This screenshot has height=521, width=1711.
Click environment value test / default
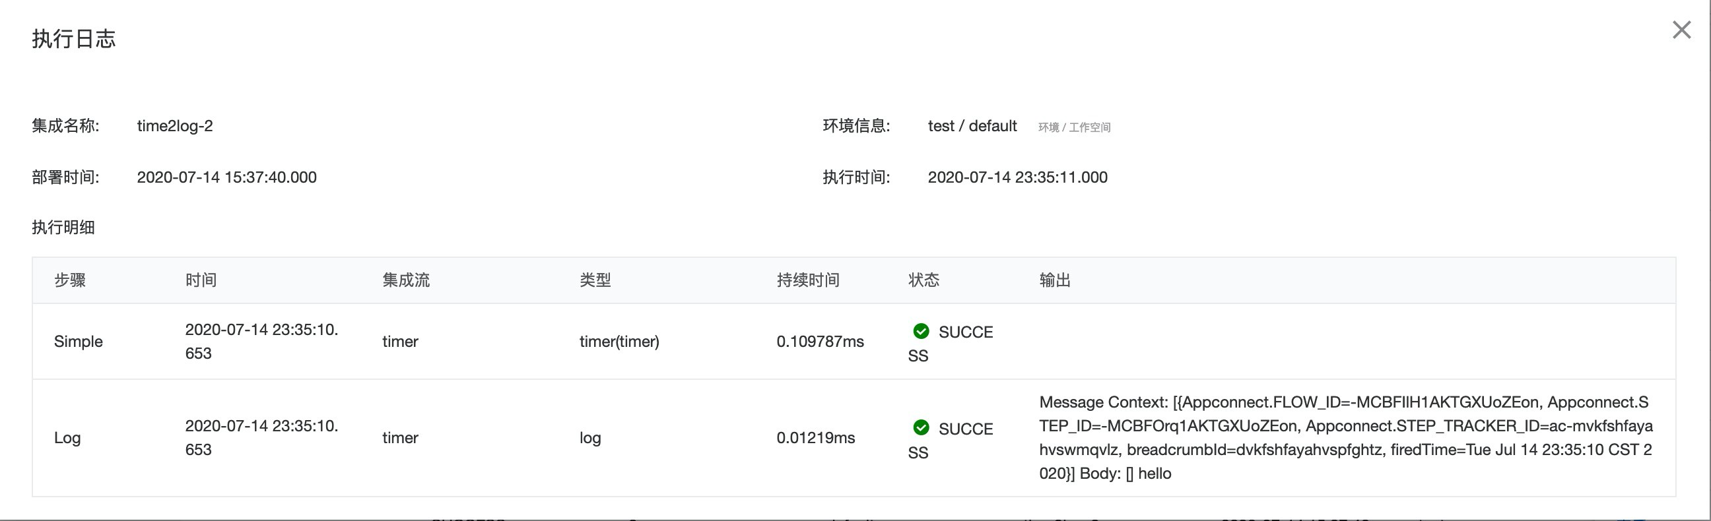point(972,126)
